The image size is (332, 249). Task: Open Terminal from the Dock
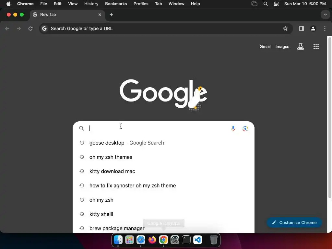[x=186, y=240]
